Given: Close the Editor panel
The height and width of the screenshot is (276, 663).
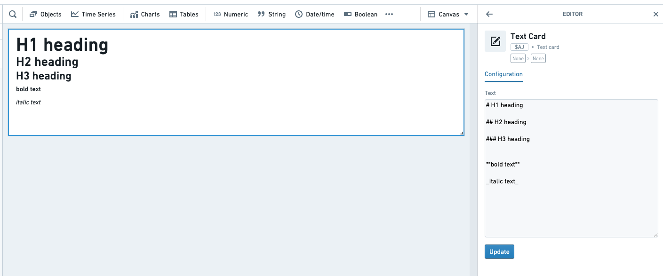Looking at the screenshot, I should 656,14.
